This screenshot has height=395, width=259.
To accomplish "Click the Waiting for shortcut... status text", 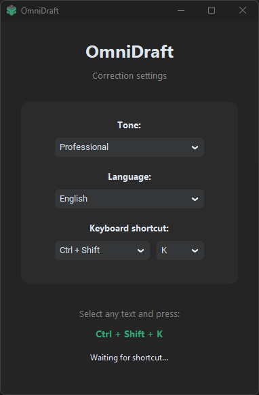I will [129, 358].
